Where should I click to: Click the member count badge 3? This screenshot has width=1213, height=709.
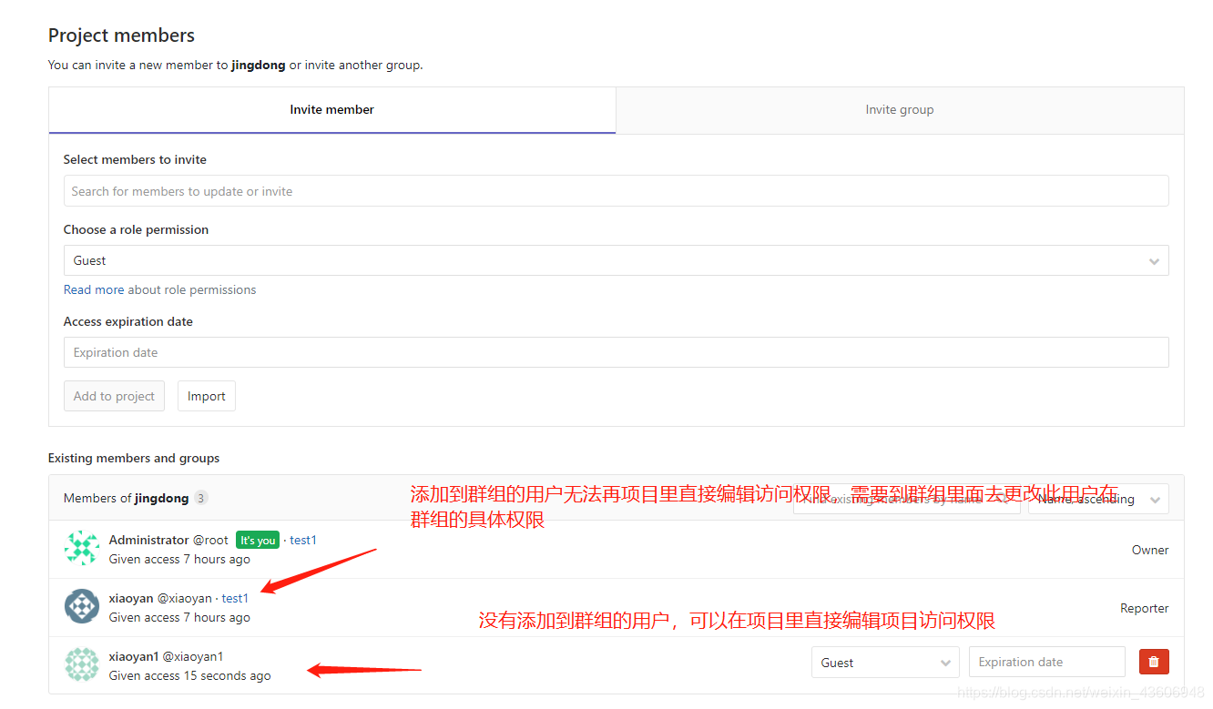[201, 498]
